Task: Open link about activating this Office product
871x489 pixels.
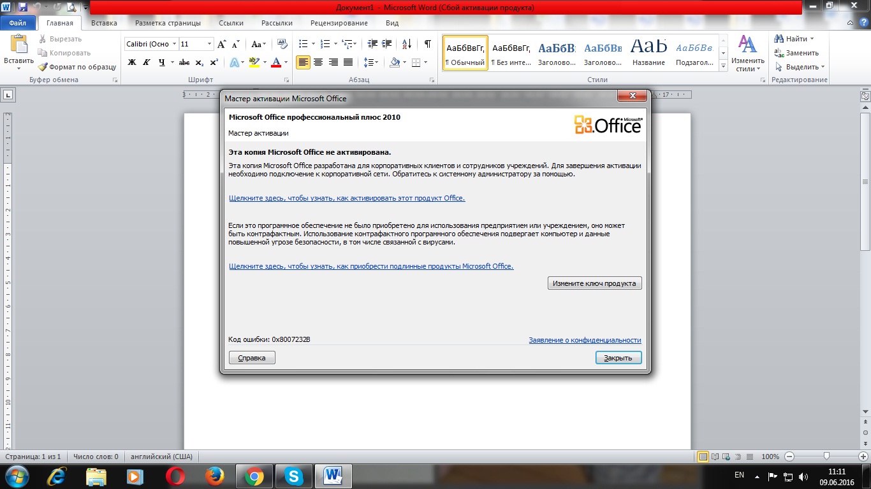Action: (347, 198)
